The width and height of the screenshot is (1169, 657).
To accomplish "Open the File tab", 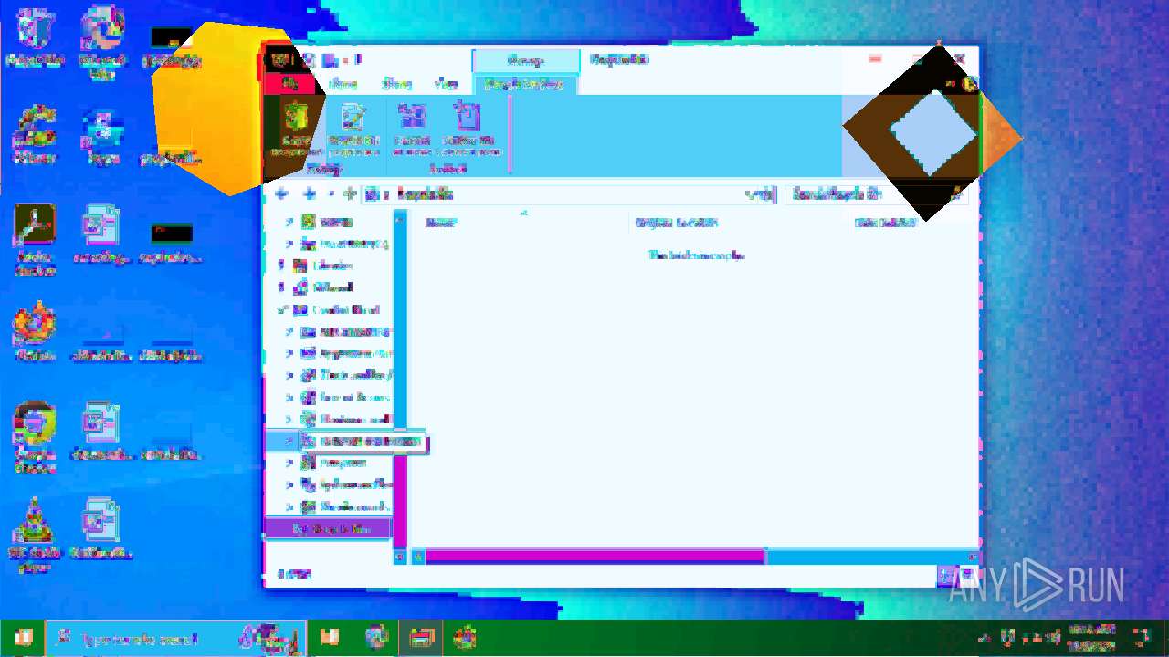I will click(290, 84).
